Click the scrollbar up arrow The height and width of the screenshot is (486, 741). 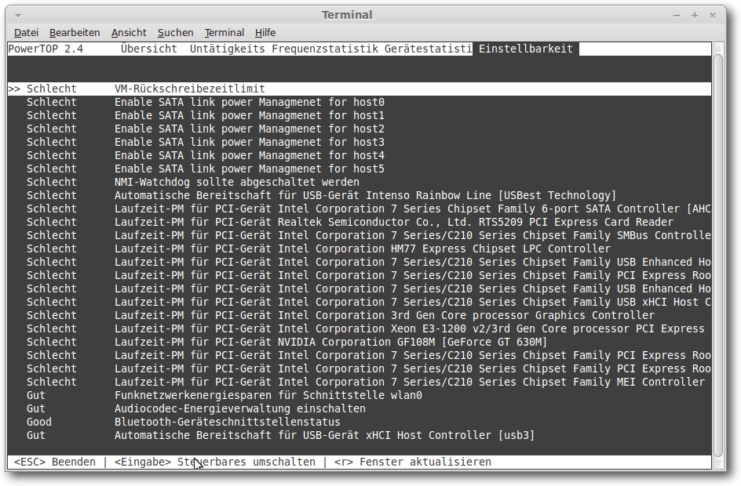[x=717, y=48]
